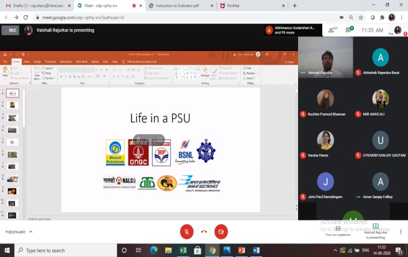This screenshot has height=257, width=408.
Task: Open the Chrome extensions puzzle icon
Action: pyautogui.click(x=382, y=17)
